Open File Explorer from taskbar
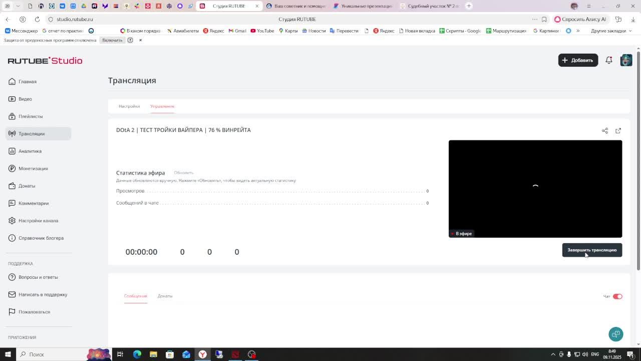641x361 pixels. tap(153, 354)
